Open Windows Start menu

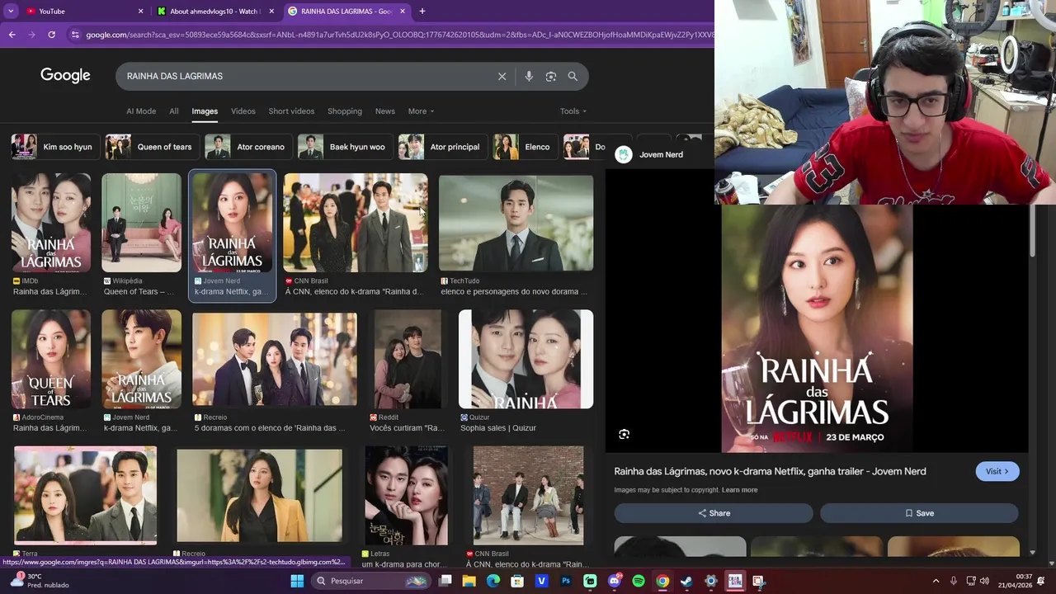pyautogui.click(x=297, y=581)
